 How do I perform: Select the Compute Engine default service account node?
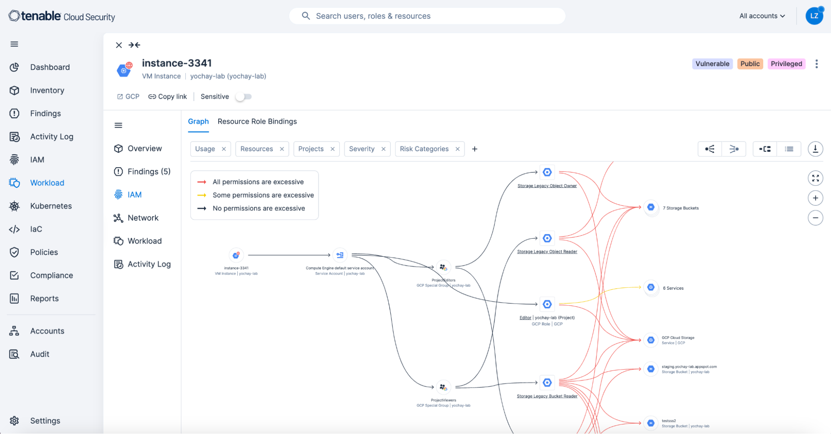click(340, 255)
